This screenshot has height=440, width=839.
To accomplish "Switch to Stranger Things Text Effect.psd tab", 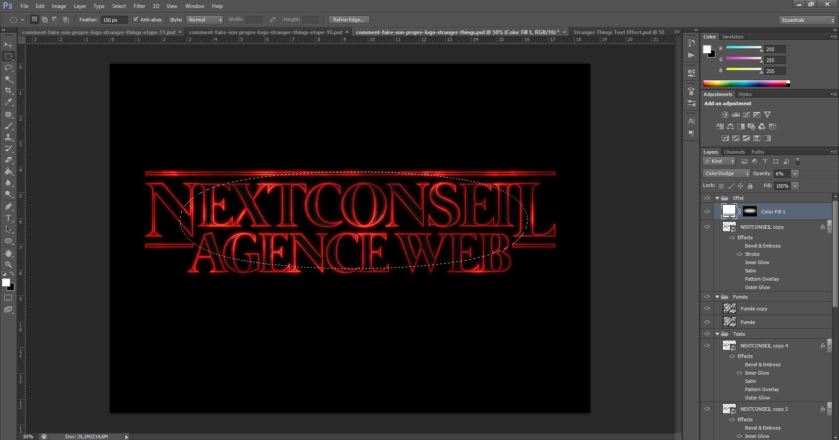I will pyautogui.click(x=619, y=32).
